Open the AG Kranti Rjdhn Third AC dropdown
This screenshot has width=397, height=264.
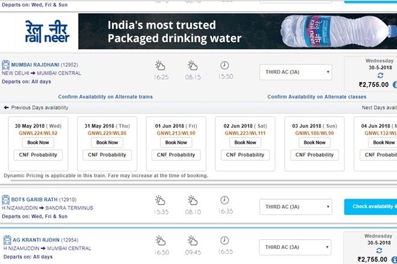(x=295, y=247)
